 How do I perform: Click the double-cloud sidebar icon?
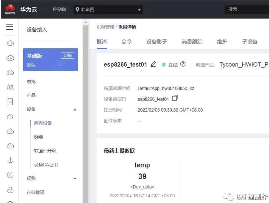coord(10,117)
